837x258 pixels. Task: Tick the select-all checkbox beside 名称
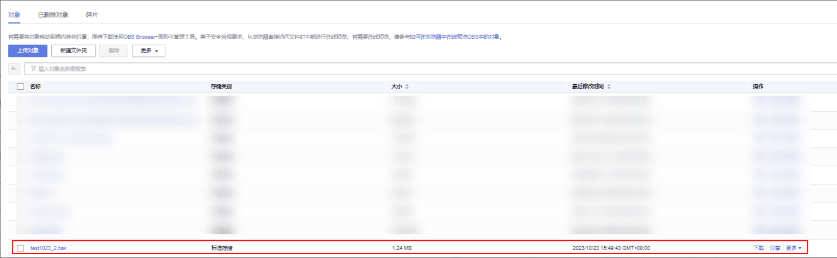(x=20, y=87)
